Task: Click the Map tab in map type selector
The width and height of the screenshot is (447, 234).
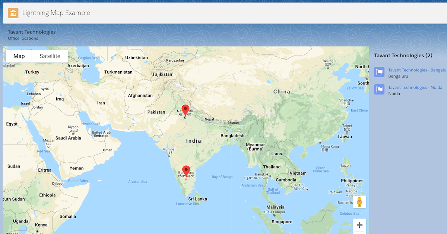Action: 18,56
